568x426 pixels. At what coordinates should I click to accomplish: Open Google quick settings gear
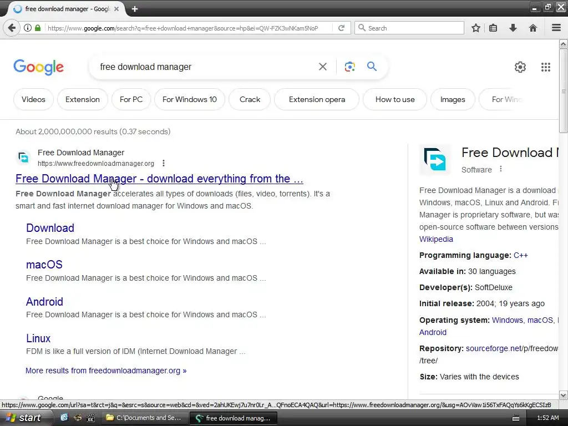click(x=520, y=67)
